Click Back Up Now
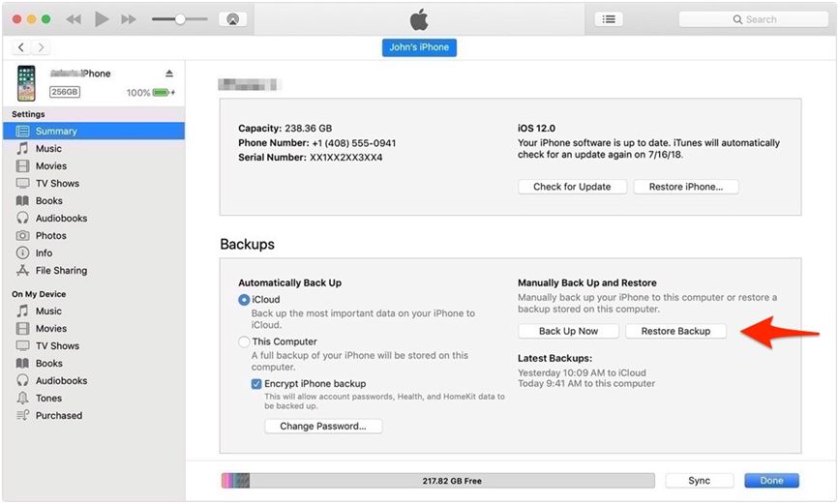 click(x=568, y=331)
